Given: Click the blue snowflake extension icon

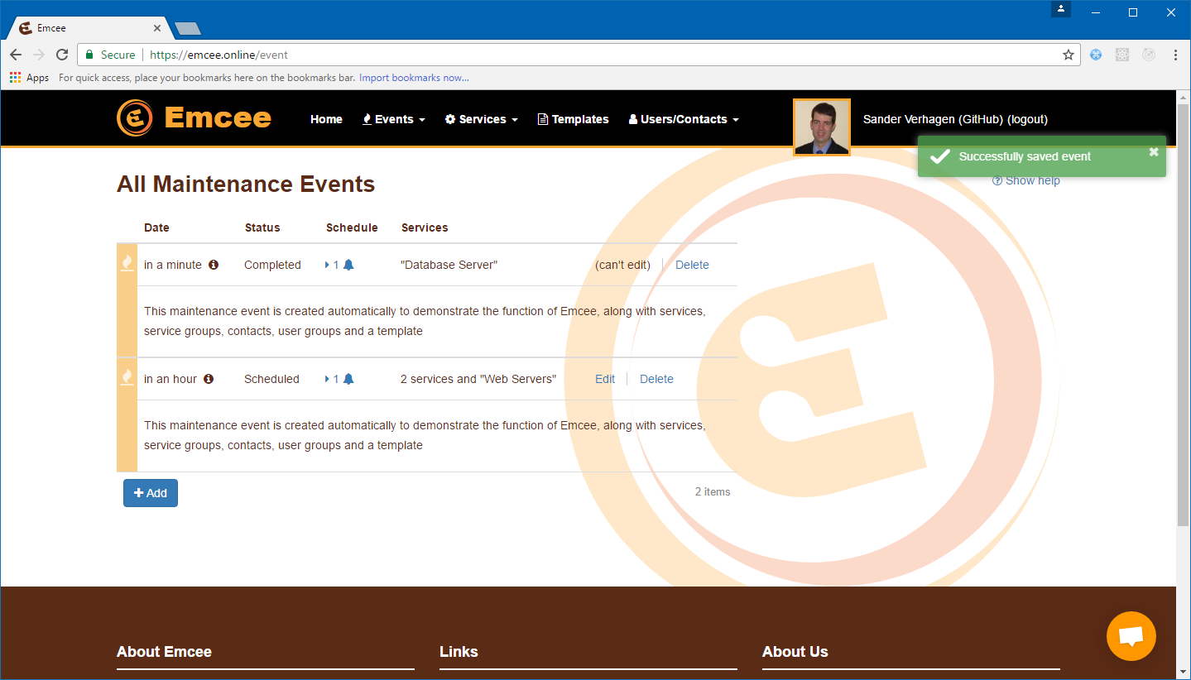Looking at the screenshot, I should (1096, 55).
